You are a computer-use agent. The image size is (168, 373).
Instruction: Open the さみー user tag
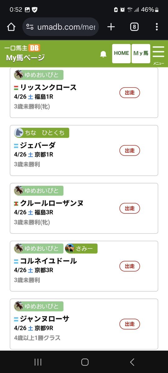point(81,249)
